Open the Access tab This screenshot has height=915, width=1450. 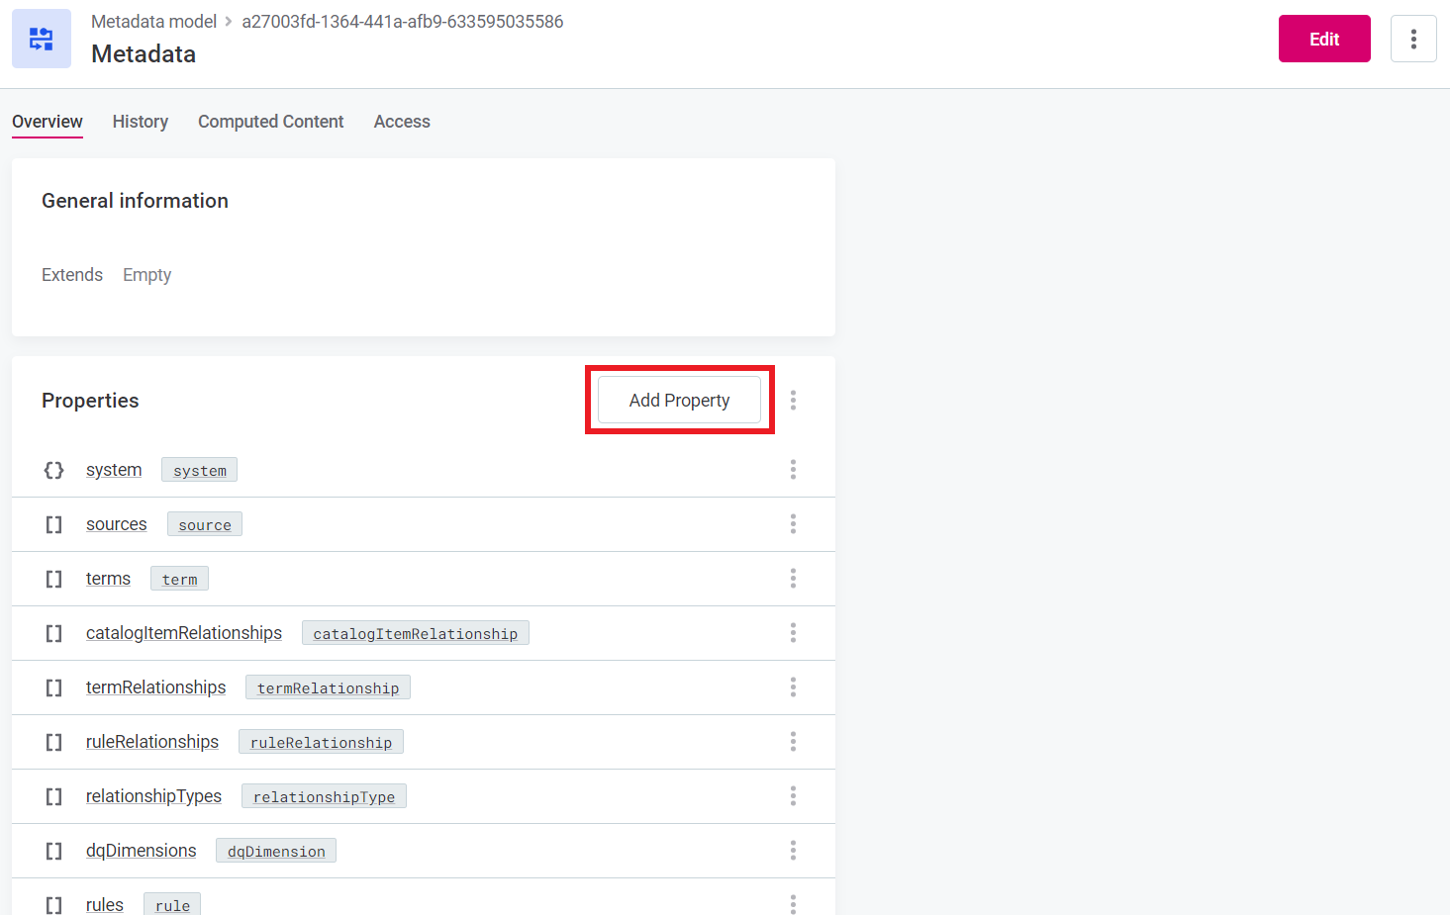coord(402,122)
